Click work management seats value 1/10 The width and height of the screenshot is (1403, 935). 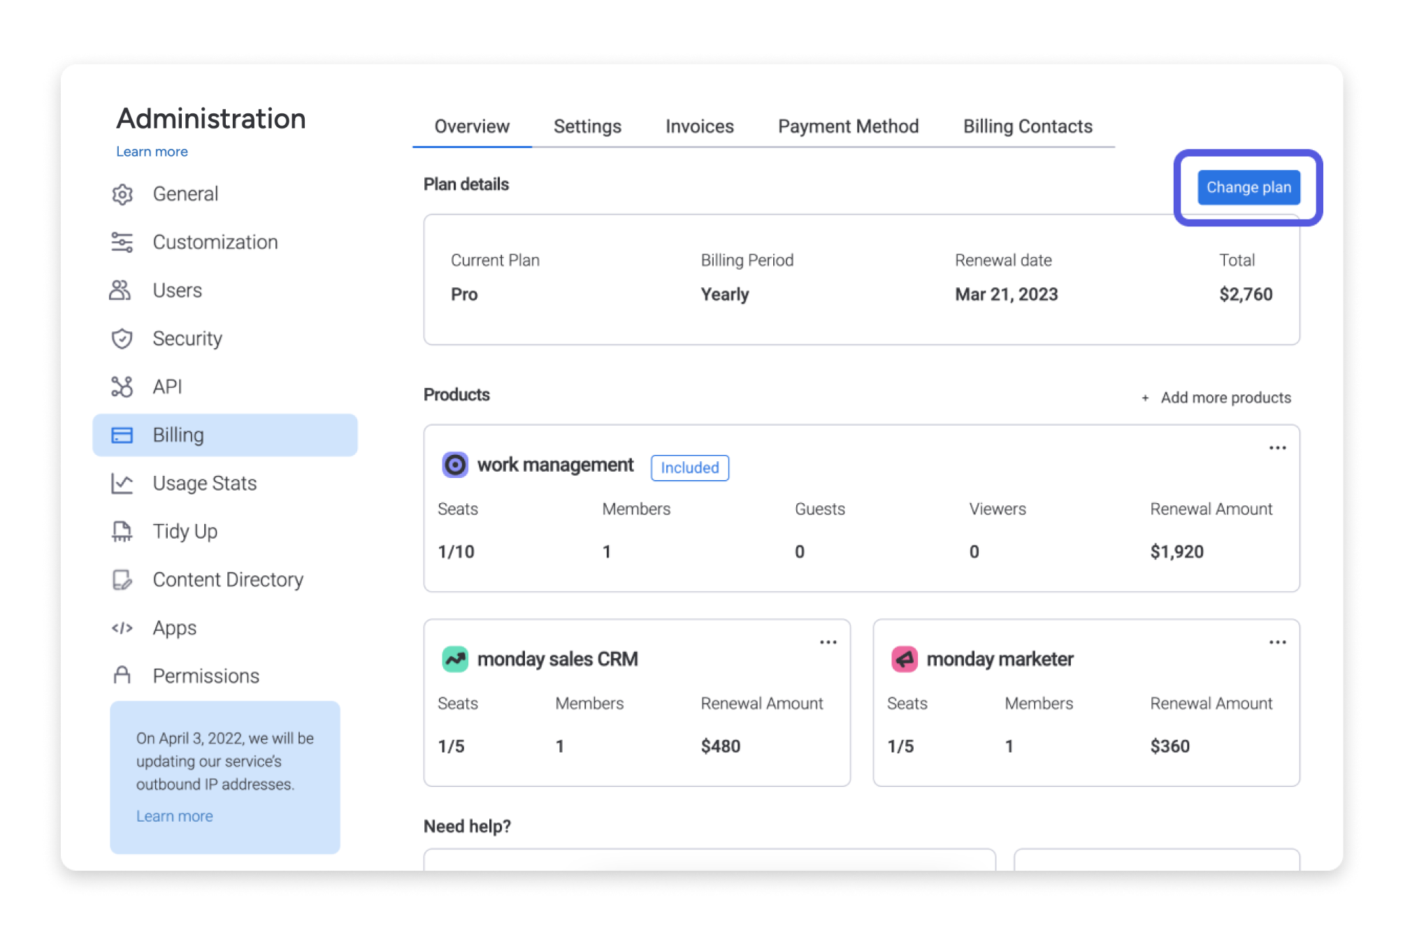(456, 551)
